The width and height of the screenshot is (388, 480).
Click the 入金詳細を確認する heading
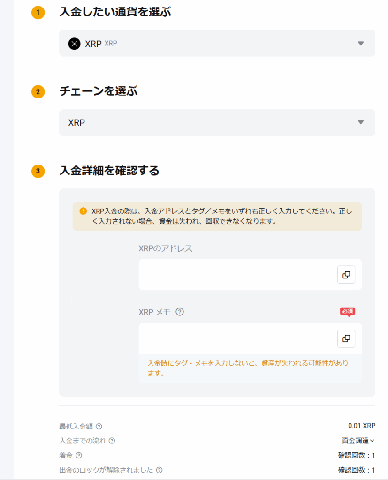tap(109, 171)
